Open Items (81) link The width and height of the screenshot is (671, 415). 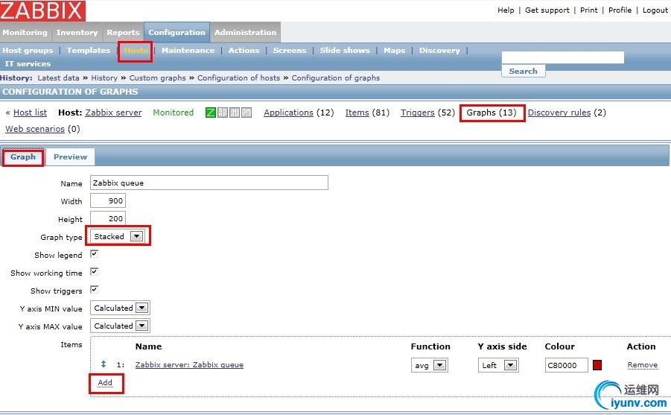(357, 113)
